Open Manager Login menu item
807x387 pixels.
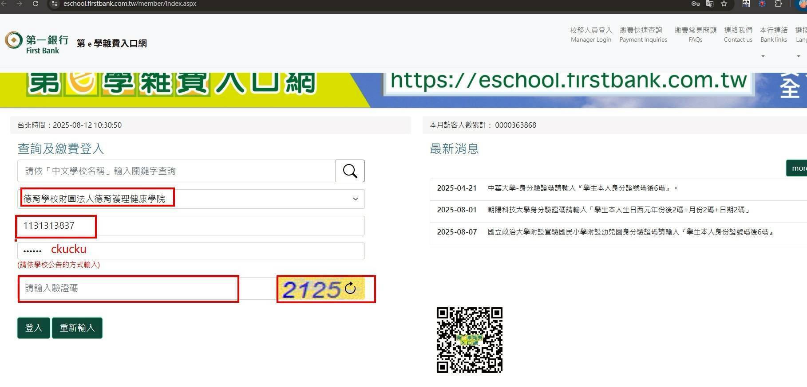pyautogui.click(x=591, y=35)
